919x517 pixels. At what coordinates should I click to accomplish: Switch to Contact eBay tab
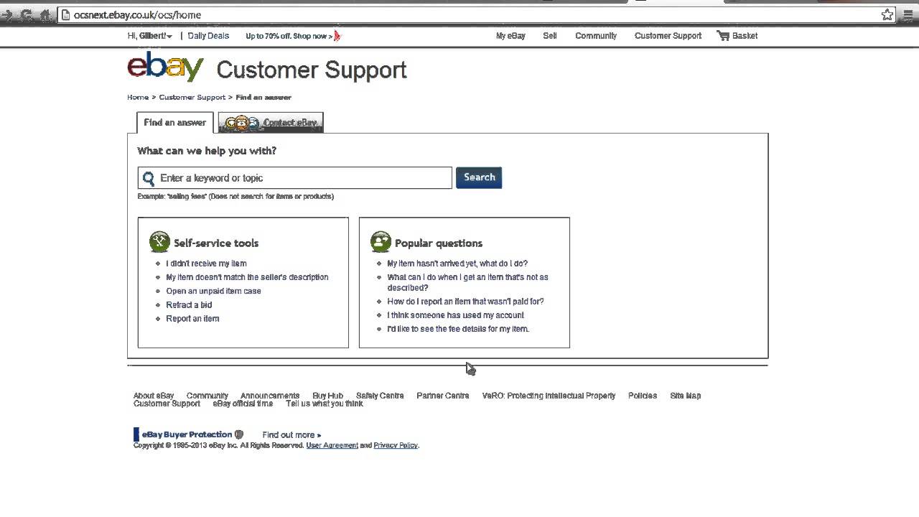[x=271, y=123]
